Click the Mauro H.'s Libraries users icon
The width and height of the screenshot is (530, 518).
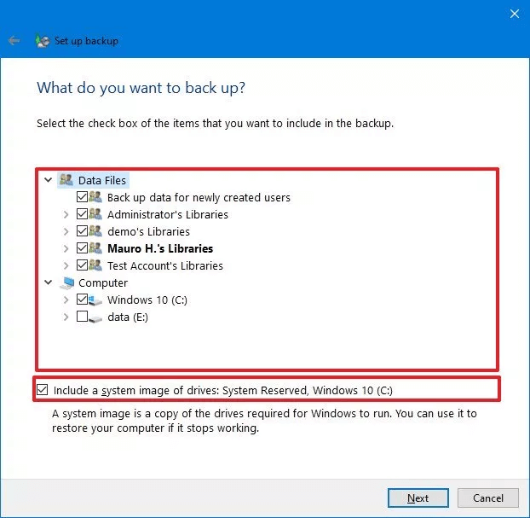tap(95, 248)
